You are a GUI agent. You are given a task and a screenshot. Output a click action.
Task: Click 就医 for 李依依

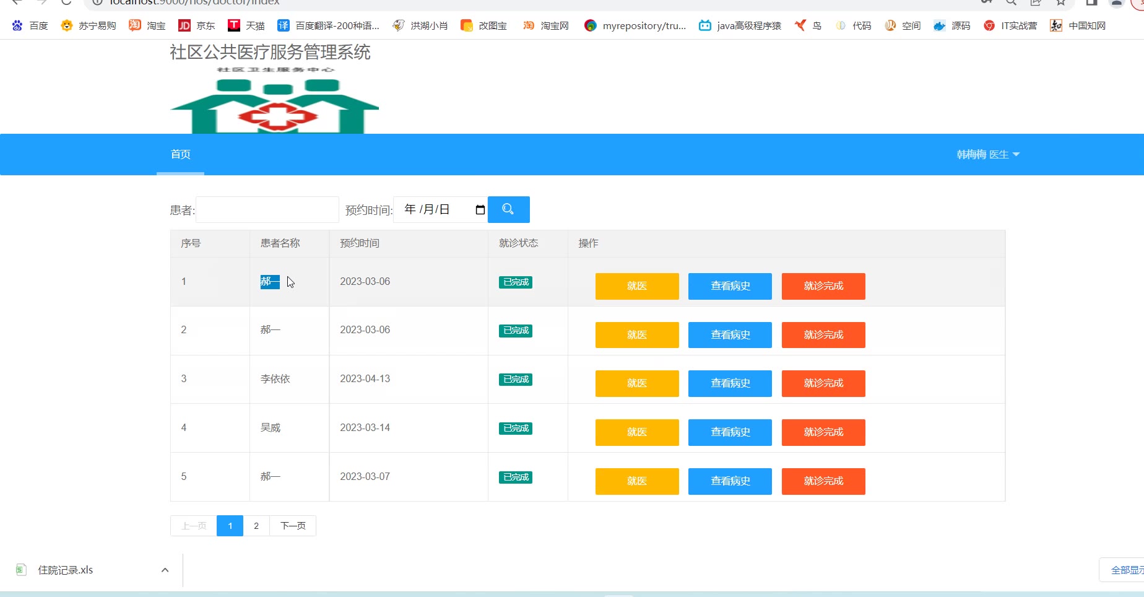pyautogui.click(x=637, y=383)
